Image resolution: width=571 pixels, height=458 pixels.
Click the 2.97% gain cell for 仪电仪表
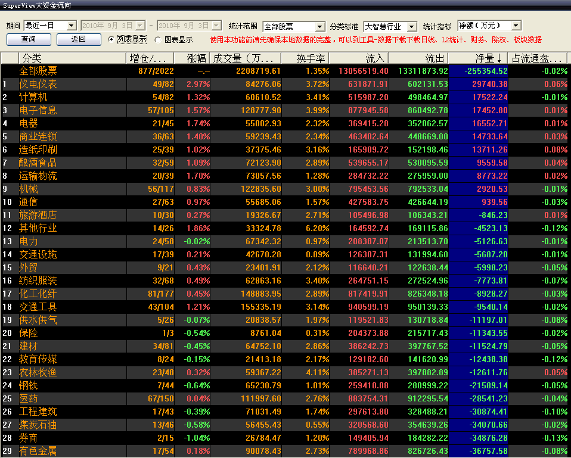[x=198, y=85]
